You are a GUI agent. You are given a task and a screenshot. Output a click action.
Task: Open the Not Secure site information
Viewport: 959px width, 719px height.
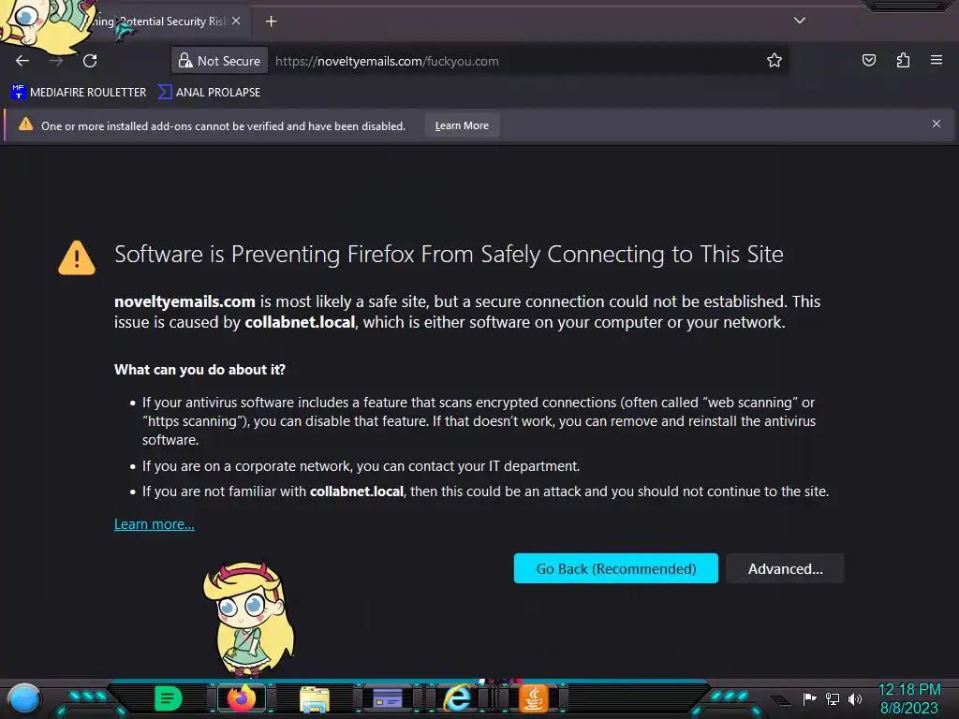click(x=219, y=61)
